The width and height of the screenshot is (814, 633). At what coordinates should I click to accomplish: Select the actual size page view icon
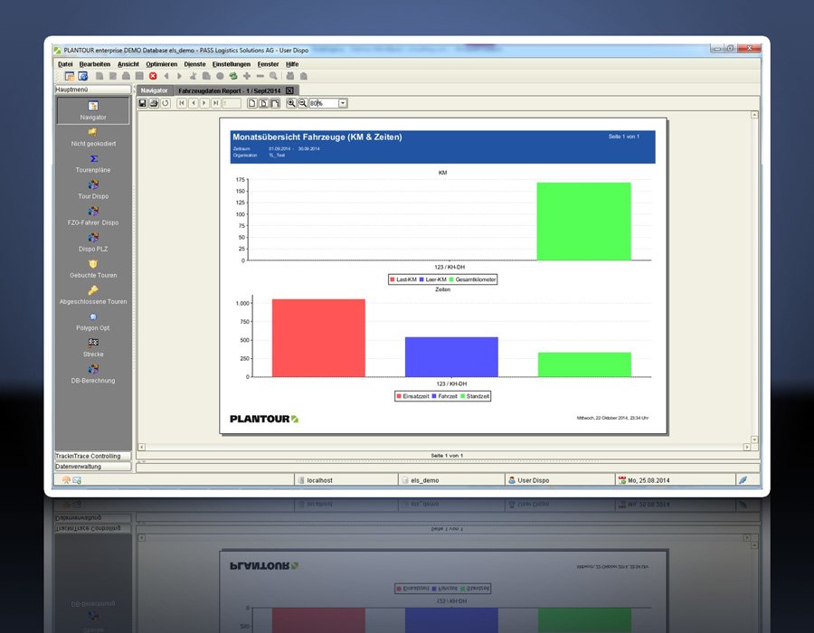[x=251, y=103]
